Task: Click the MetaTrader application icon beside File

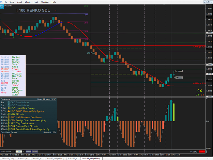Action: pyautogui.click(x=1, y=2)
